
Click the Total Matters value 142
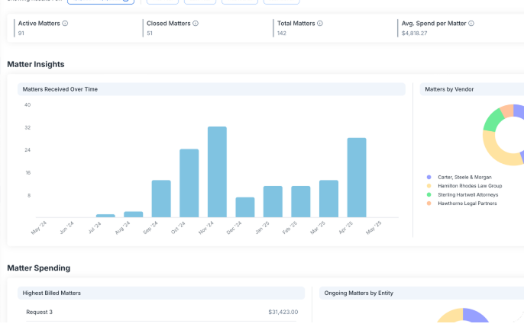point(282,34)
